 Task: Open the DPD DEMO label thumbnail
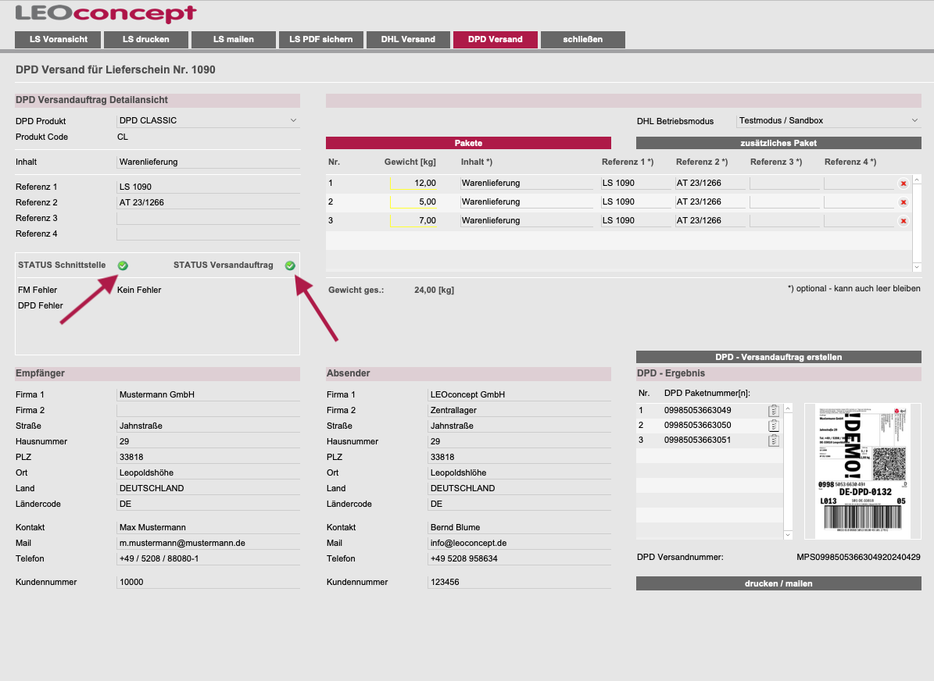tap(863, 471)
